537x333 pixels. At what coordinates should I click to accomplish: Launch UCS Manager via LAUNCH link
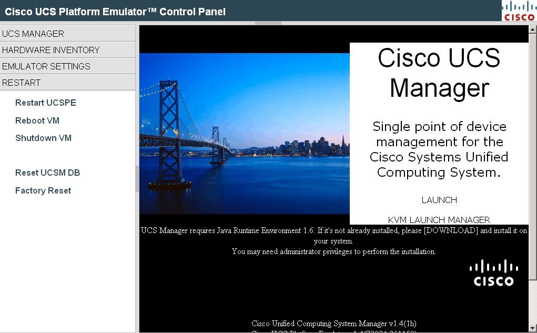click(x=439, y=200)
